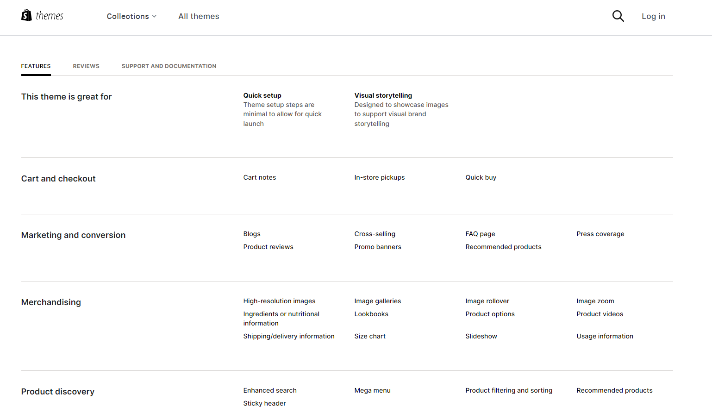The height and width of the screenshot is (419, 712).
Task: Open the search magnifier icon
Action: click(618, 16)
